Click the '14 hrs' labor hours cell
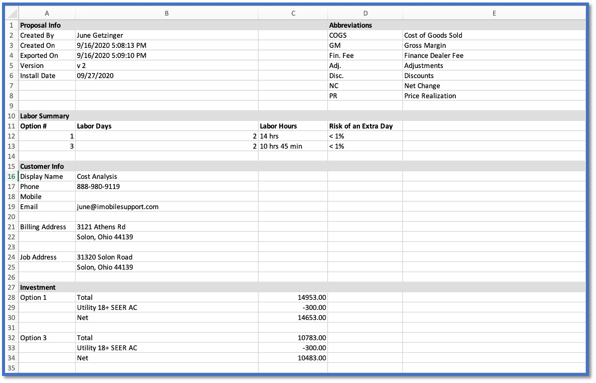The image size is (596, 383). click(293, 136)
